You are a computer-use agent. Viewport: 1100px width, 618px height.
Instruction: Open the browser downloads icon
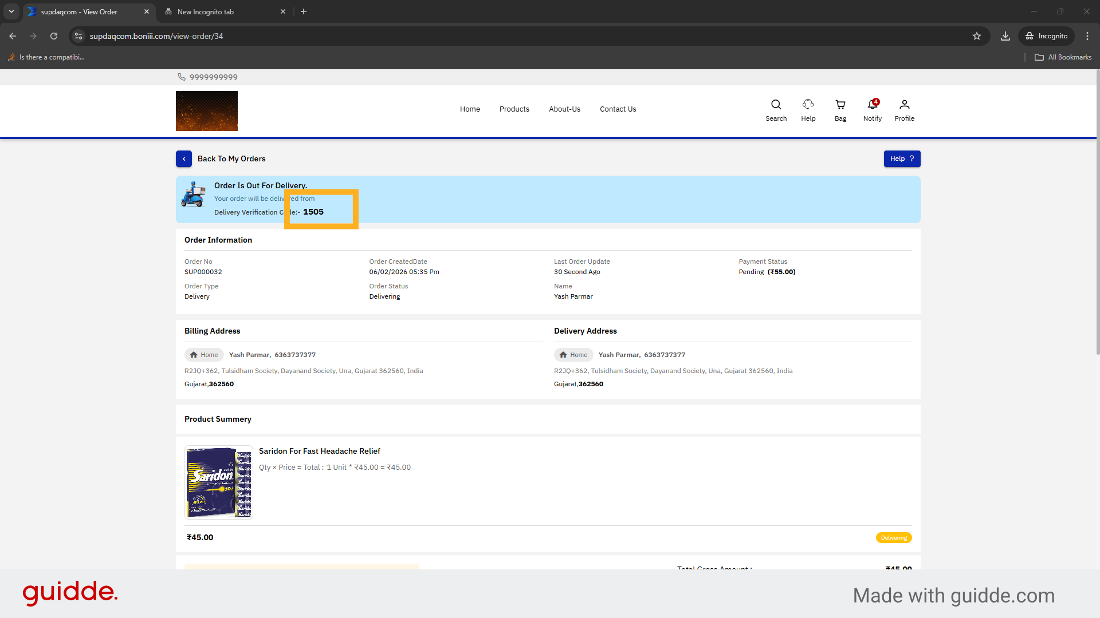1005,36
